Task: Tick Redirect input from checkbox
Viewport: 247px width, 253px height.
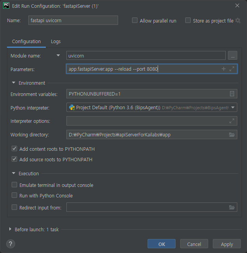Action: [14, 207]
